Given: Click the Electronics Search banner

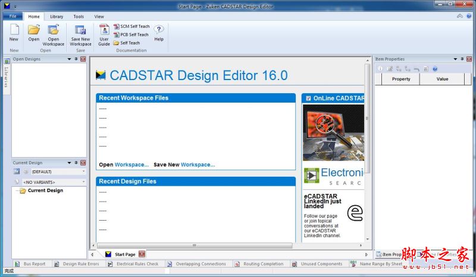Looking at the screenshot, I should pyautogui.click(x=334, y=177).
